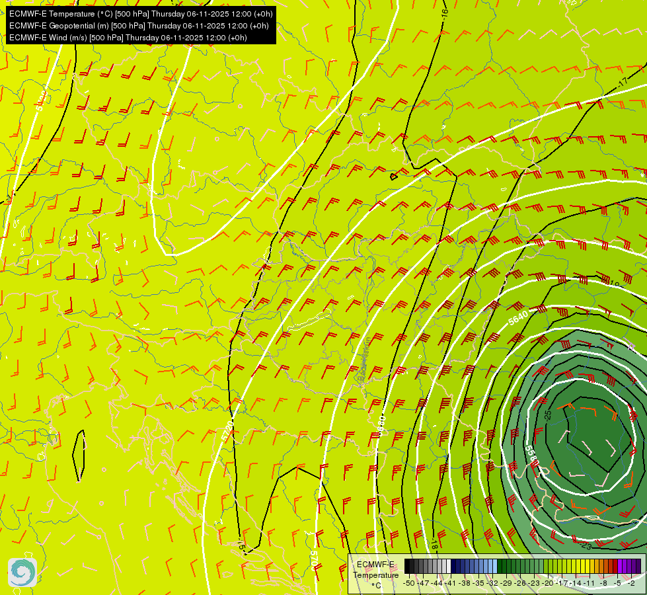
Task: Click the yellow legend swatch above -14
Action: click(x=578, y=566)
